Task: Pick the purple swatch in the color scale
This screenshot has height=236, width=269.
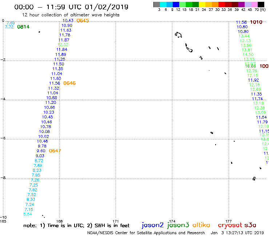Action: 241,4
